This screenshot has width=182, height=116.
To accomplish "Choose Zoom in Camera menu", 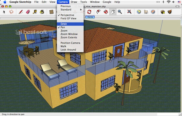I will [x=70, y=31].
